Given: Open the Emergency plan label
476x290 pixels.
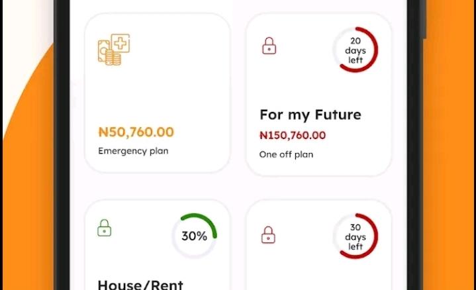Looking at the screenshot, I should pos(133,151).
